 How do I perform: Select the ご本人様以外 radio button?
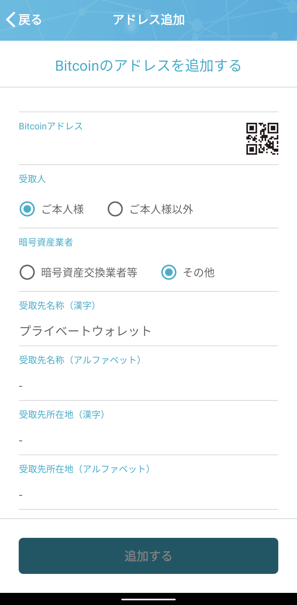pyautogui.click(x=115, y=209)
